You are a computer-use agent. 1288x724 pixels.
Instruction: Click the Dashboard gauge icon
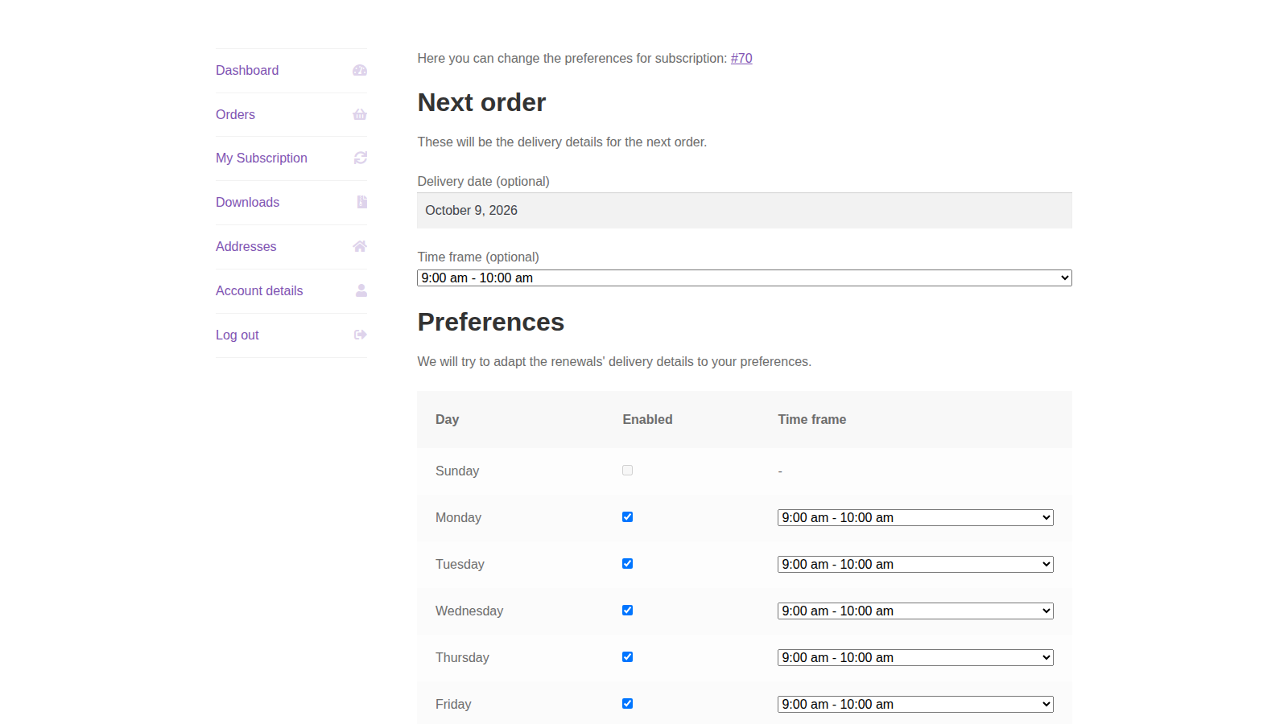click(x=360, y=71)
